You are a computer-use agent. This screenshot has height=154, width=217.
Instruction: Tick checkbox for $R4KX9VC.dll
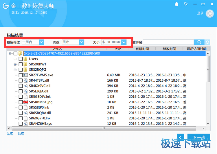pos(21,86)
